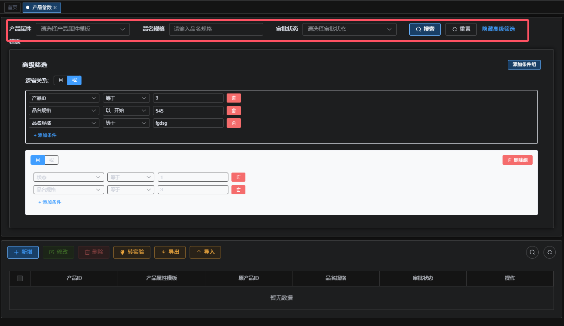Click the 审批状态 column header

[x=423, y=278]
